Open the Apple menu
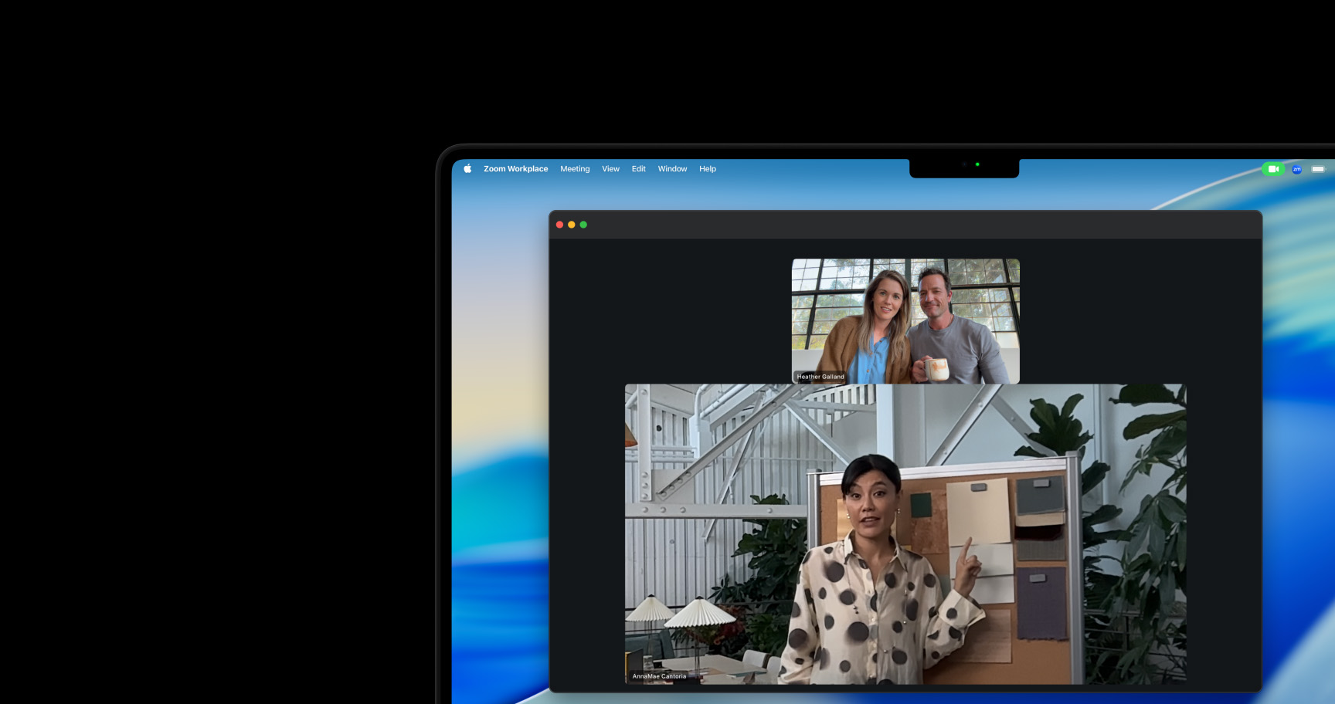 pos(467,169)
